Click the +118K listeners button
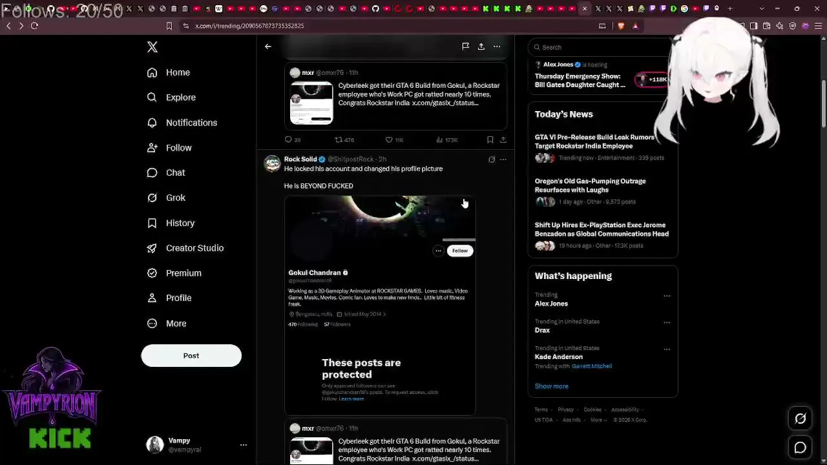The width and height of the screenshot is (827, 465). (653, 79)
